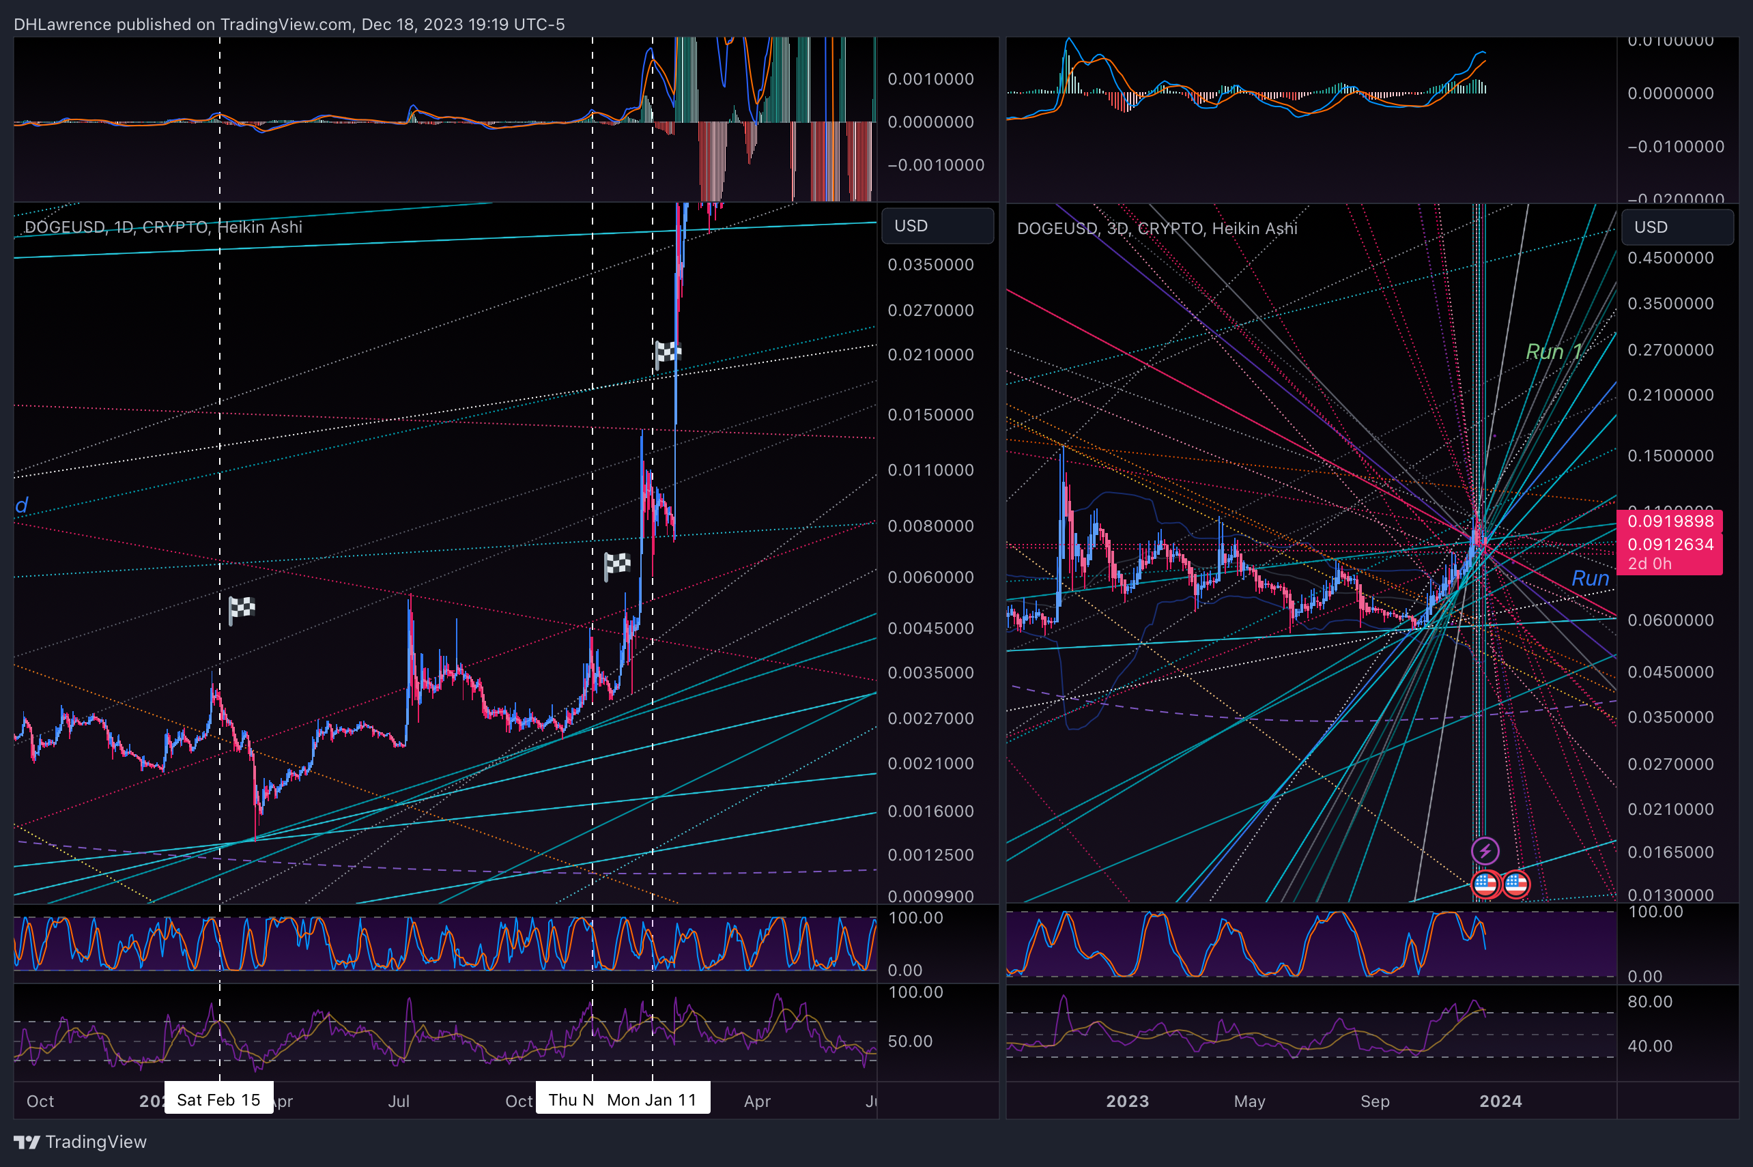
Task: Click the 'Sat Feb 15' date label
Action: click(219, 1099)
